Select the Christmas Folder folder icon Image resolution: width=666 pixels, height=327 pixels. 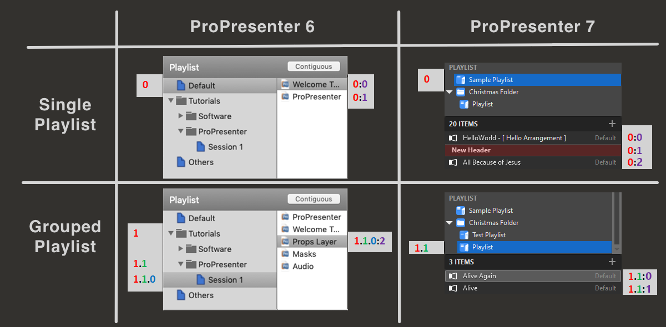461,91
